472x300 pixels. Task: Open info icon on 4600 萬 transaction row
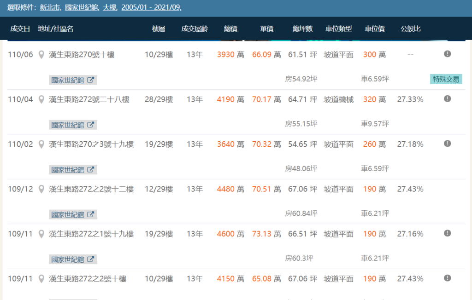(x=447, y=233)
